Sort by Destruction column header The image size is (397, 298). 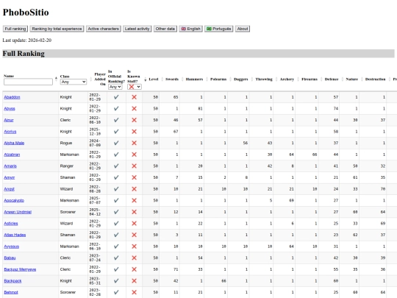point(375,79)
